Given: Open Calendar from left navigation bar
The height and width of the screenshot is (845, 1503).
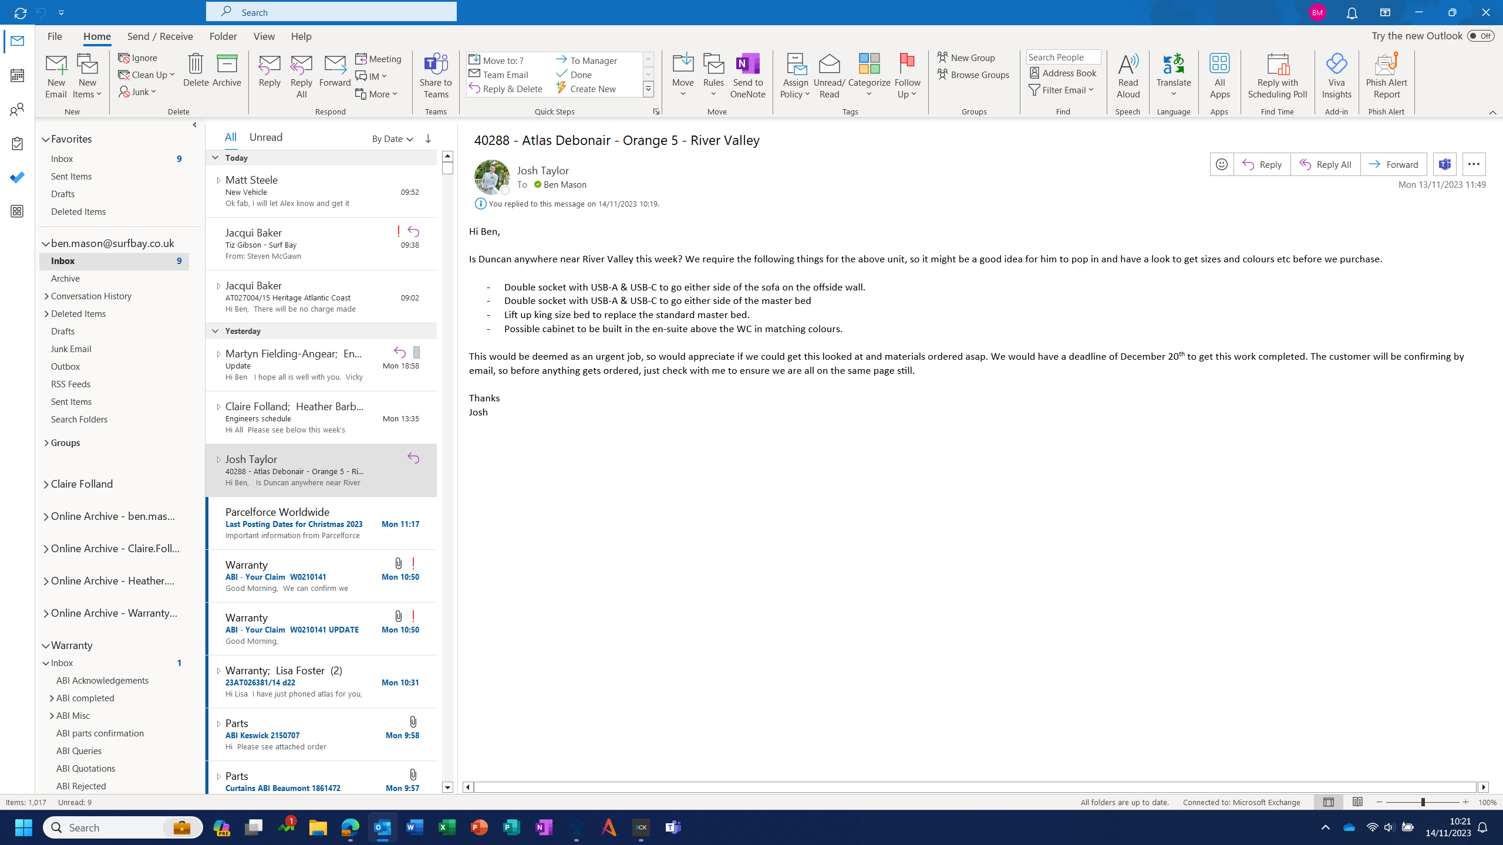Looking at the screenshot, I should pyautogui.click(x=17, y=75).
